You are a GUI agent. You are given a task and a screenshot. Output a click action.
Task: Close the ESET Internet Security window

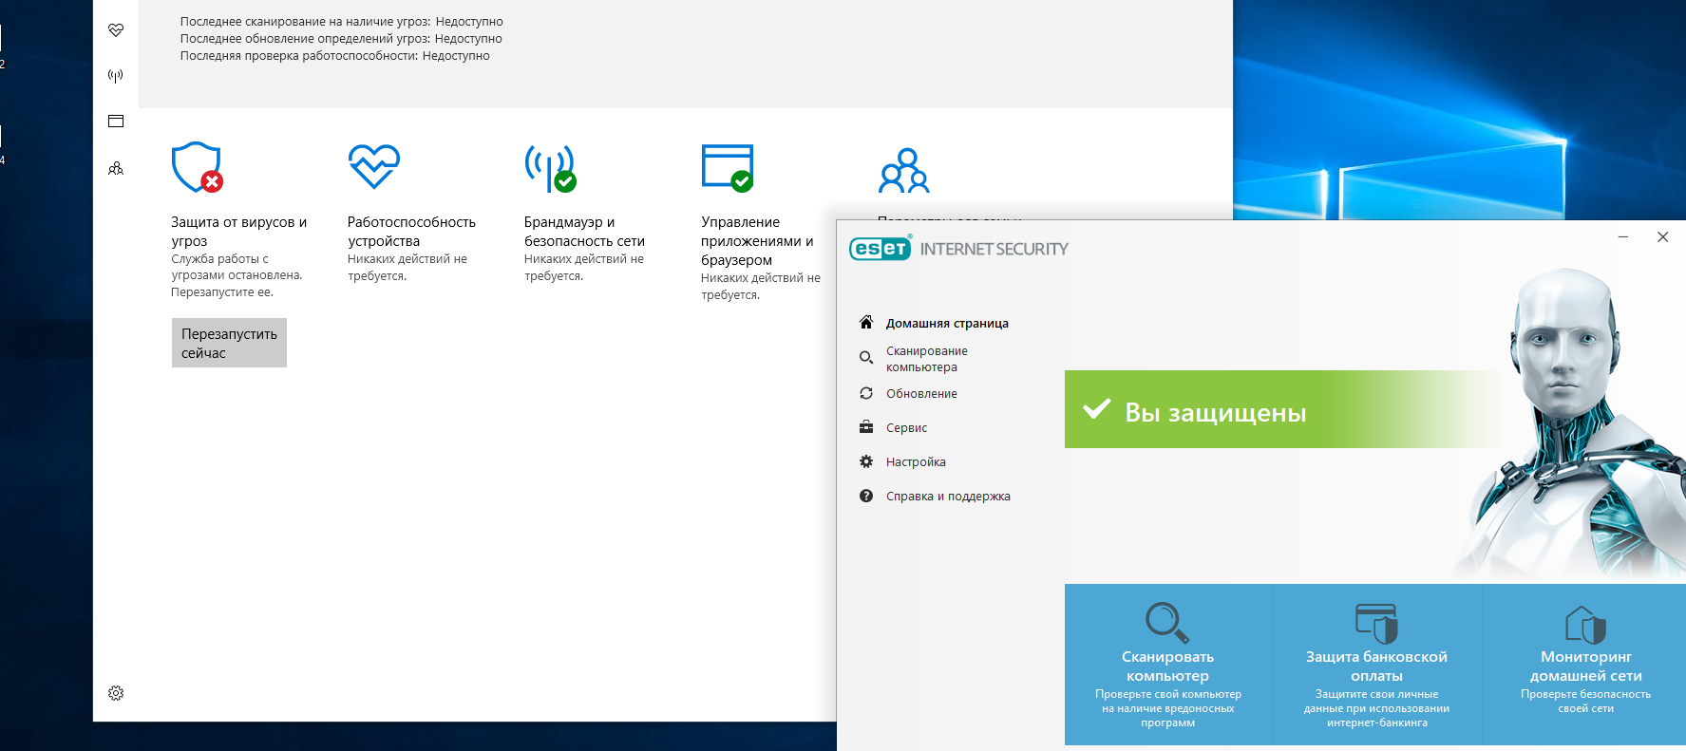tap(1662, 236)
